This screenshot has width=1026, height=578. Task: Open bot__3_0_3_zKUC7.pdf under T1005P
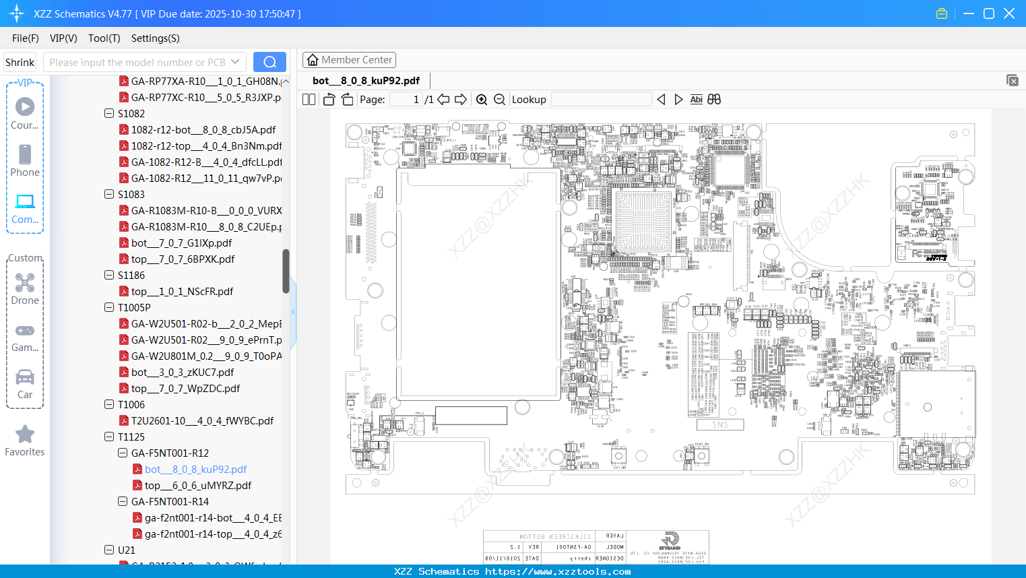(183, 372)
